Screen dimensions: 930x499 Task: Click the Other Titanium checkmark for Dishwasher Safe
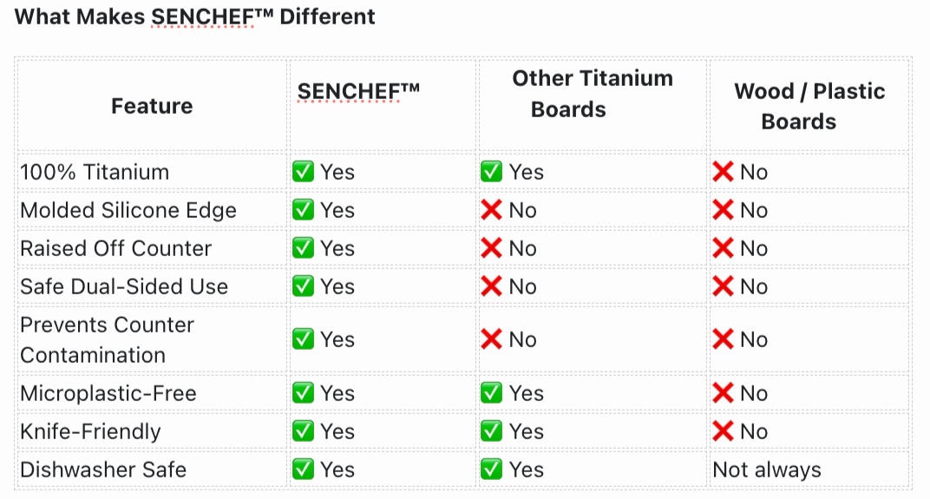click(x=491, y=469)
